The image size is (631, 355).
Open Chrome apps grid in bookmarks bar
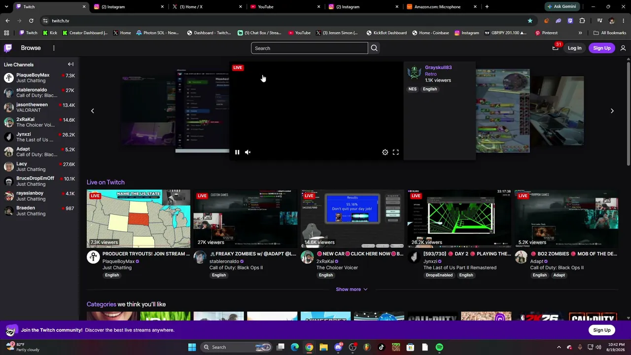click(x=6, y=33)
